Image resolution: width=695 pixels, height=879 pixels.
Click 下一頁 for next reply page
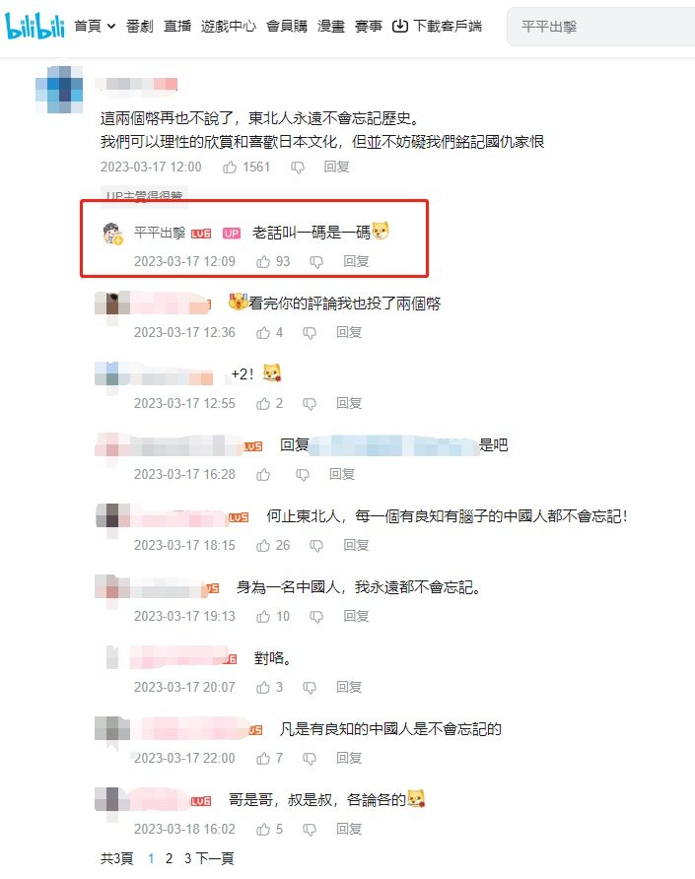click(x=215, y=858)
